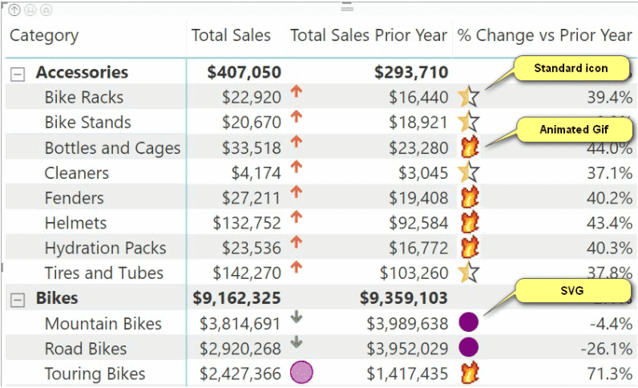Click the flame icon in Touring Bikes row

point(469,373)
